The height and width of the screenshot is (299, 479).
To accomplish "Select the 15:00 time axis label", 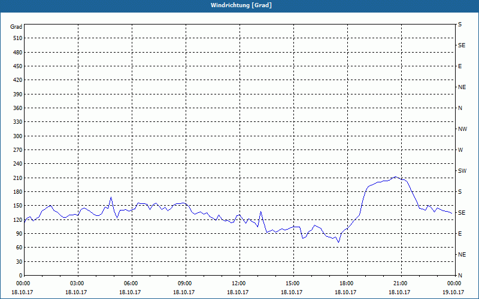I will pyautogui.click(x=293, y=283).
